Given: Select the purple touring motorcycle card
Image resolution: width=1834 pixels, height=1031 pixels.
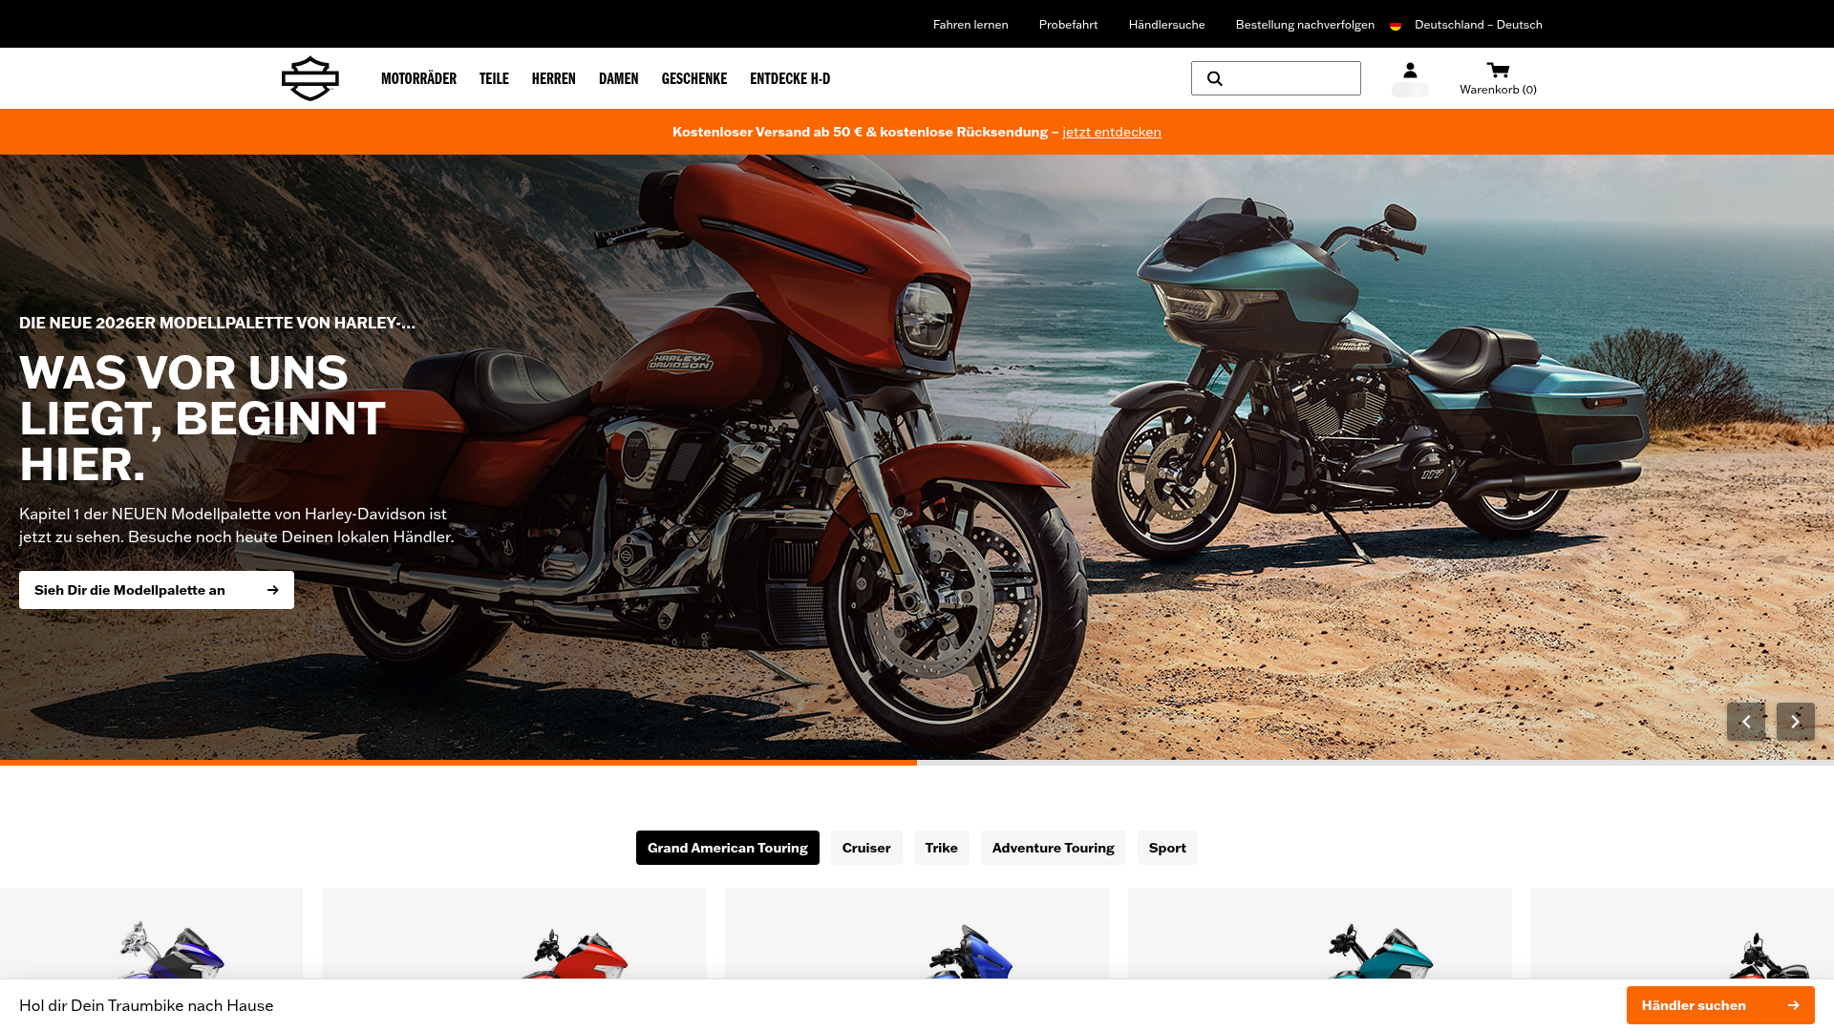Looking at the screenshot, I should (151, 936).
